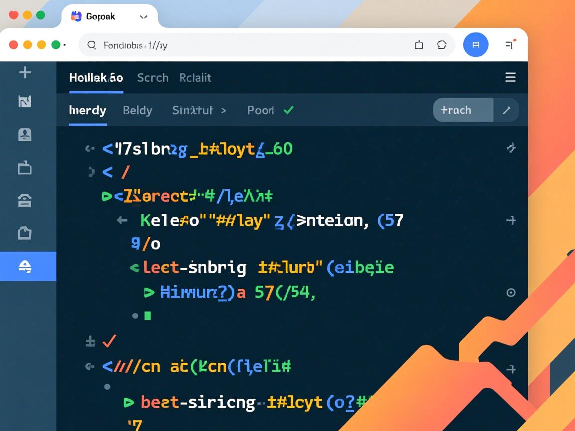Expand the Sinatuf chevron arrow
Image resolution: width=575 pixels, height=431 pixels.
pyautogui.click(x=223, y=110)
